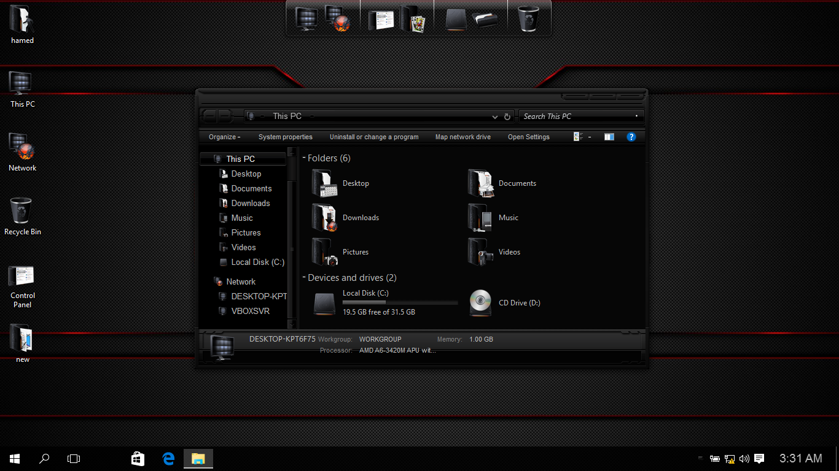
Task: Collapse the Folders (6) group
Action: pos(304,158)
